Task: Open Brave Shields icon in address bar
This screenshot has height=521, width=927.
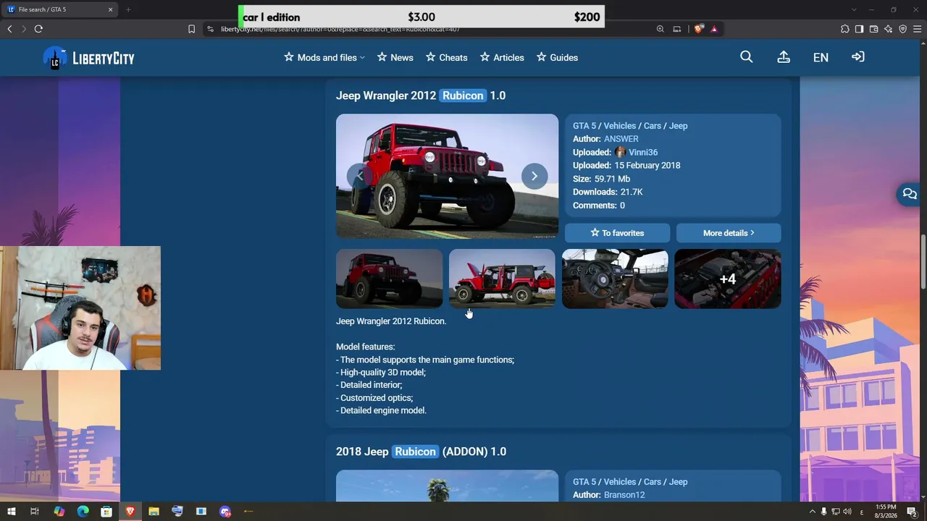Action: point(699,29)
